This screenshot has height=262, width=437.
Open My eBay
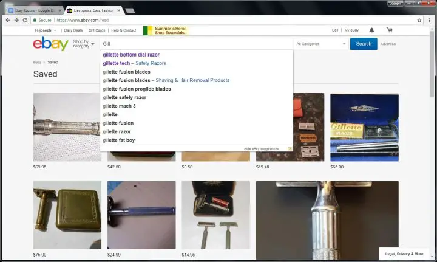click(351, 30)
